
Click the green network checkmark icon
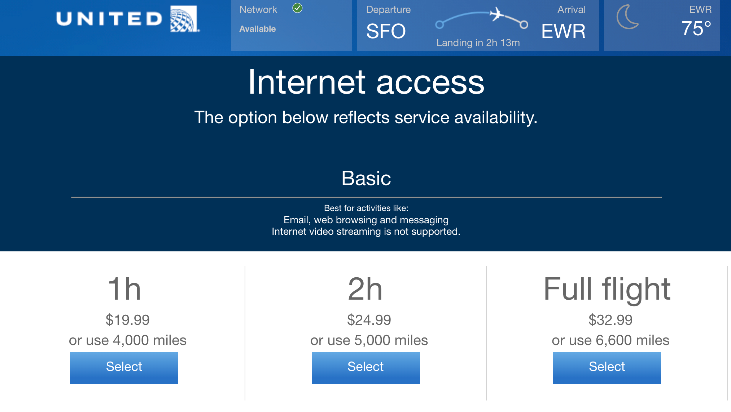point(297,8)
